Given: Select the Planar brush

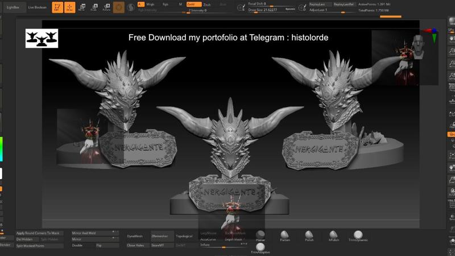Looking at the screenshot, I should (x=260, y=236).
